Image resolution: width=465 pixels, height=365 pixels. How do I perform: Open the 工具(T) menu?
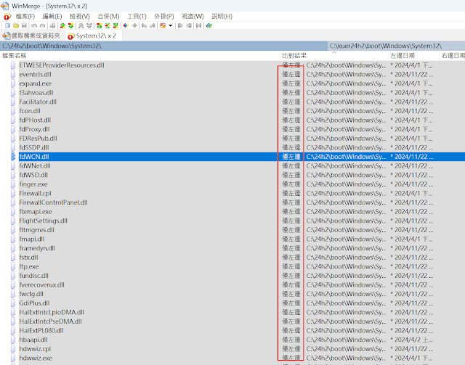point(137,17)
